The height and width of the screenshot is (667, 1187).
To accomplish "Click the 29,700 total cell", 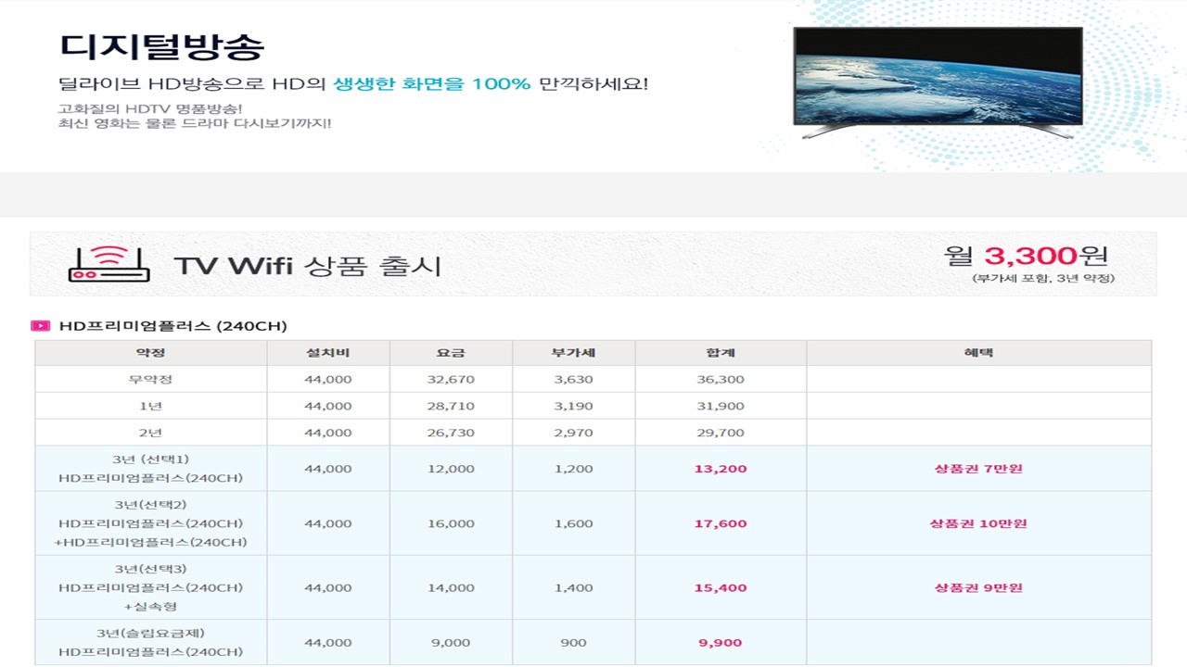I will pyautogui.click(x=721, y=433).
